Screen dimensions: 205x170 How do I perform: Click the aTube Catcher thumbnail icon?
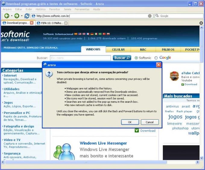pyautogui.click(x=174, y=76)
